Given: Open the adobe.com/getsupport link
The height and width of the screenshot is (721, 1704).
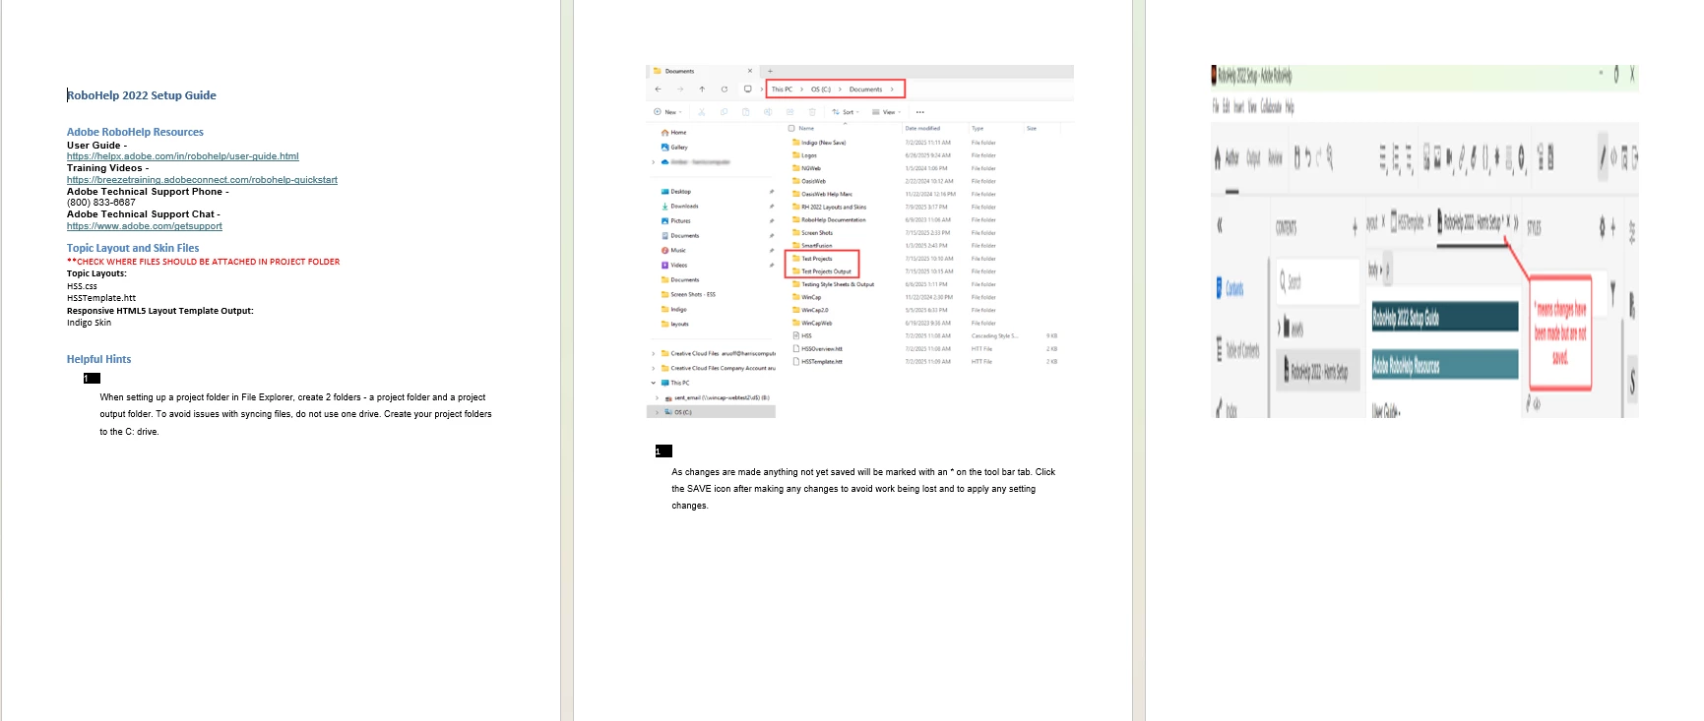Looking at the screenshot, I should coord(145,226).
